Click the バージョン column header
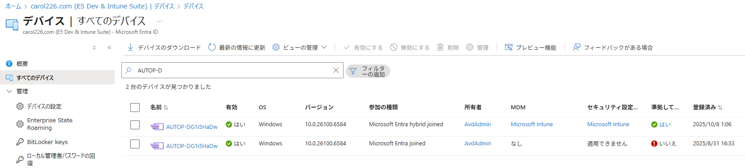The width and height of the screenshot is (745, 168). [x=319, y=107]
